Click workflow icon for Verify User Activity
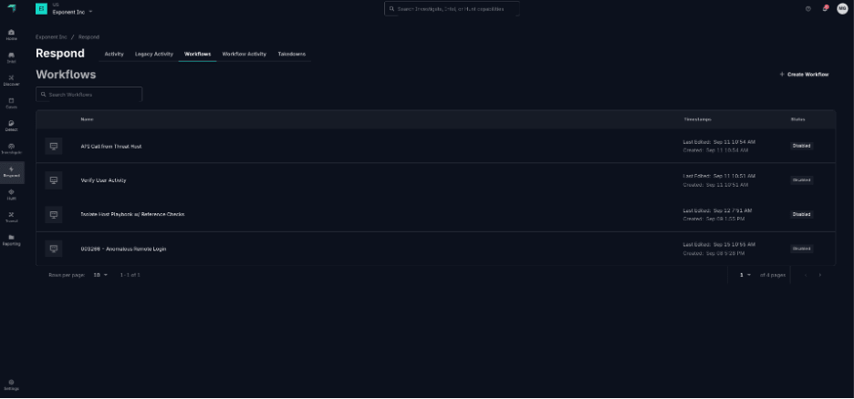854x399 pixels. (53, 180)
